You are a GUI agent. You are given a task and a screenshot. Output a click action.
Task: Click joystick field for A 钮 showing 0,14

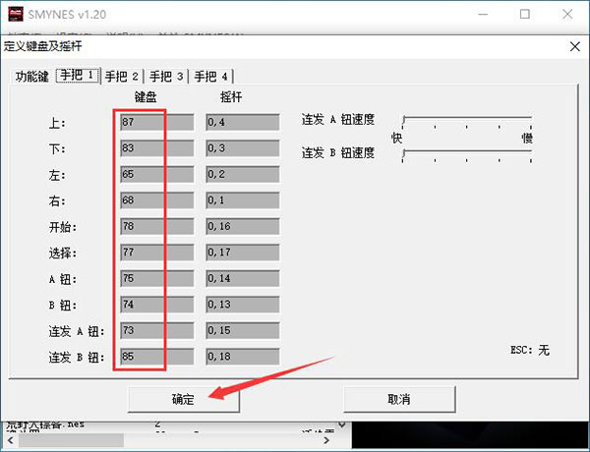pos(243,278)
